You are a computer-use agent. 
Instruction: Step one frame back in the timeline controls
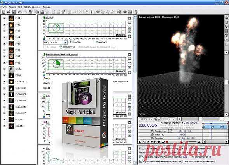[144, 141]
